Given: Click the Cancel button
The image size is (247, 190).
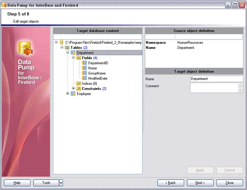Looking at the screenshot, I should point(230,170).
